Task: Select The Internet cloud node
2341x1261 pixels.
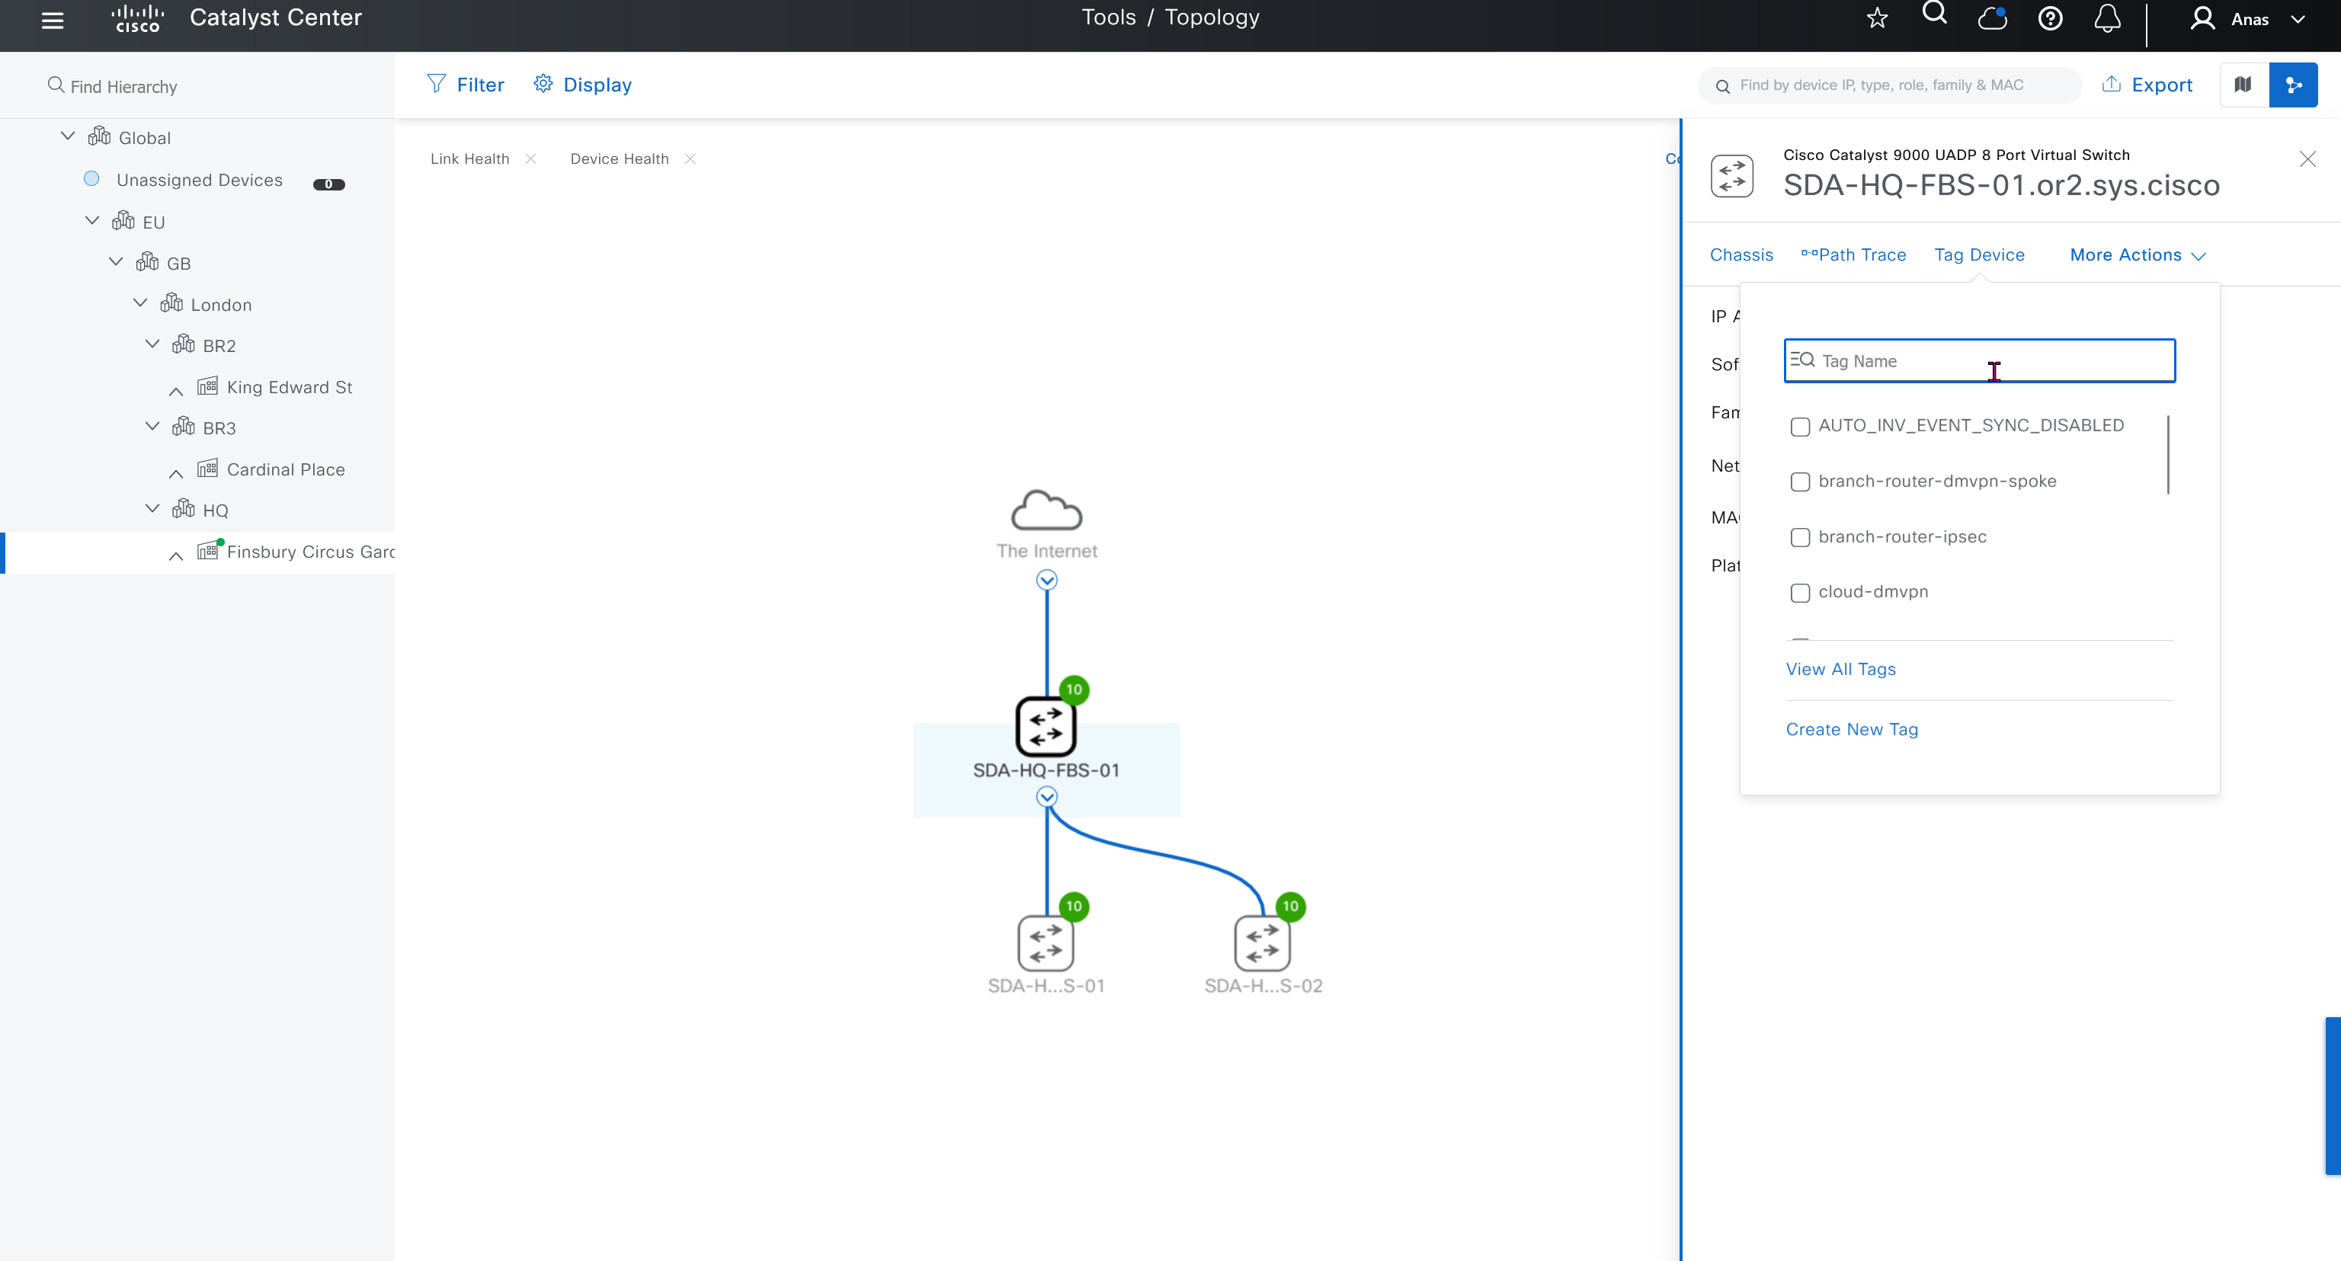Action: click(1046, 511)
